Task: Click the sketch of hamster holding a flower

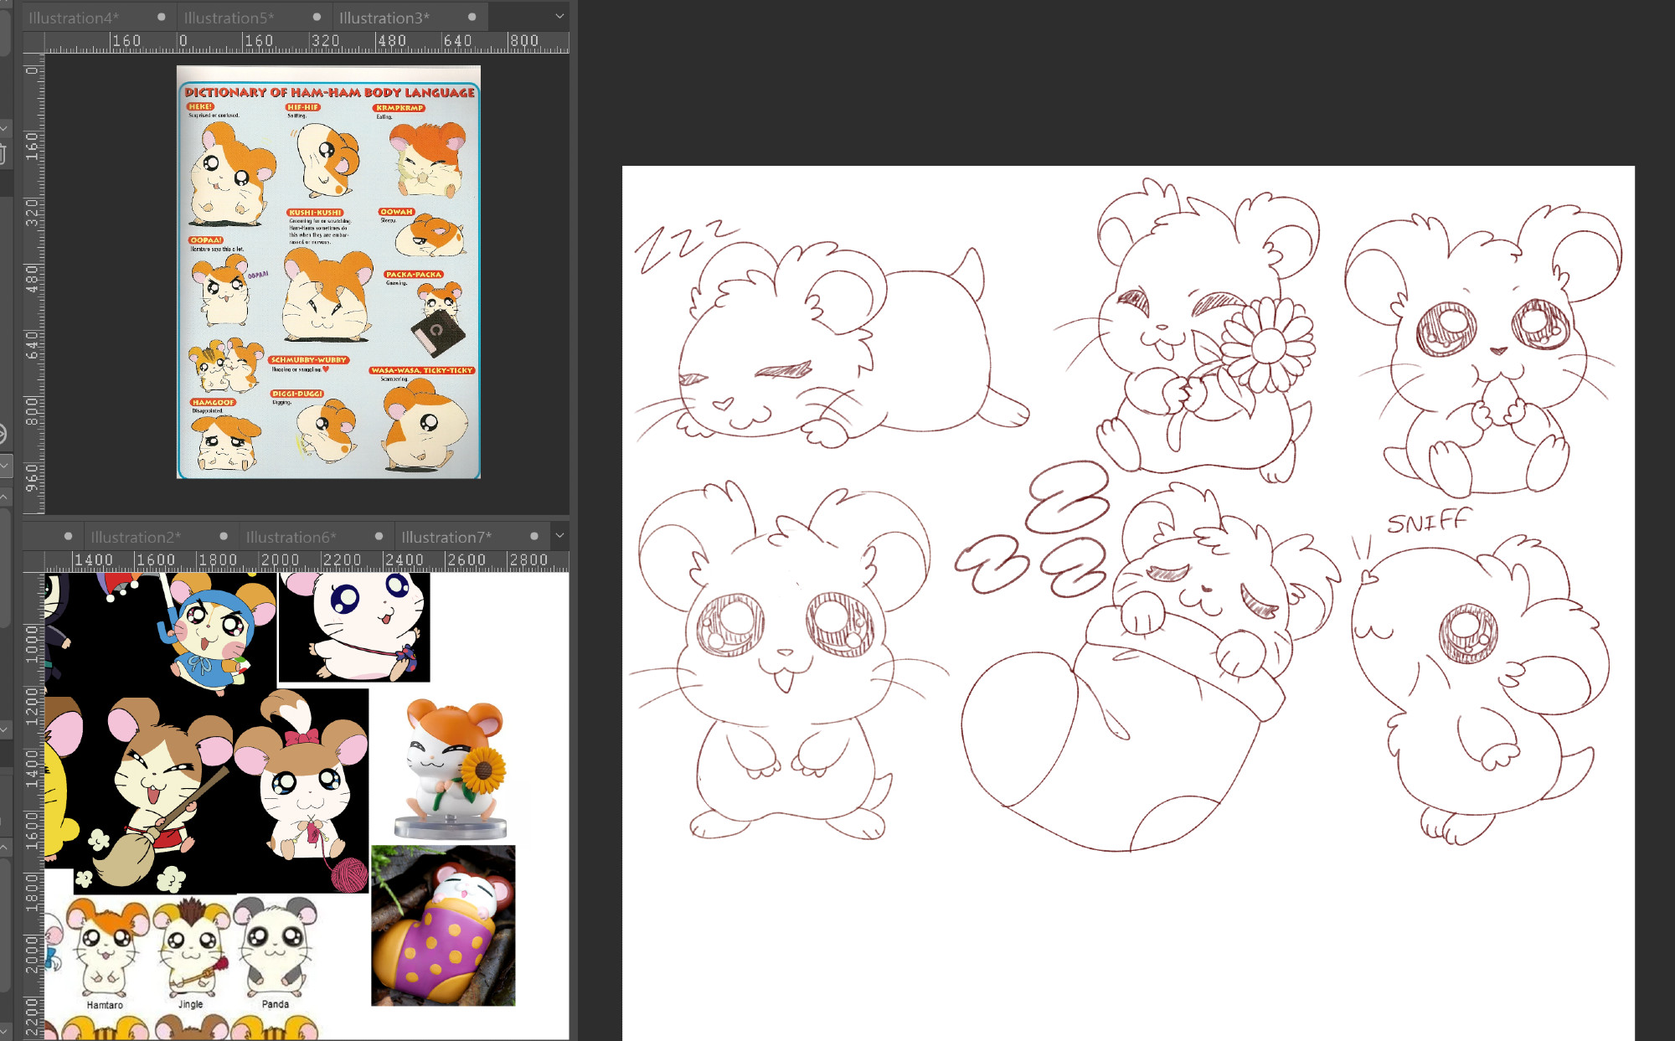Action: pyautogui.click(x=1189, y=331)
